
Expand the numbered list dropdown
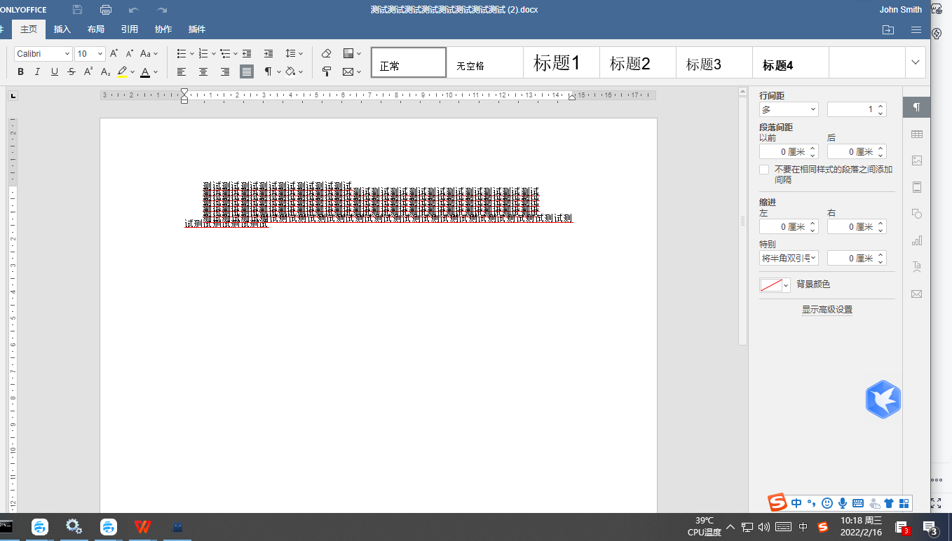point(213,54)
